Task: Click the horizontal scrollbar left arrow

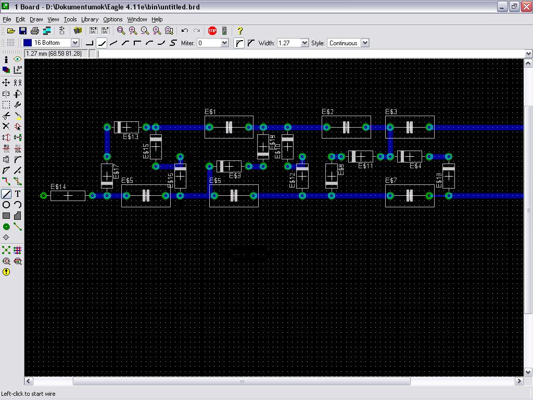Action: tap(29, 381)
